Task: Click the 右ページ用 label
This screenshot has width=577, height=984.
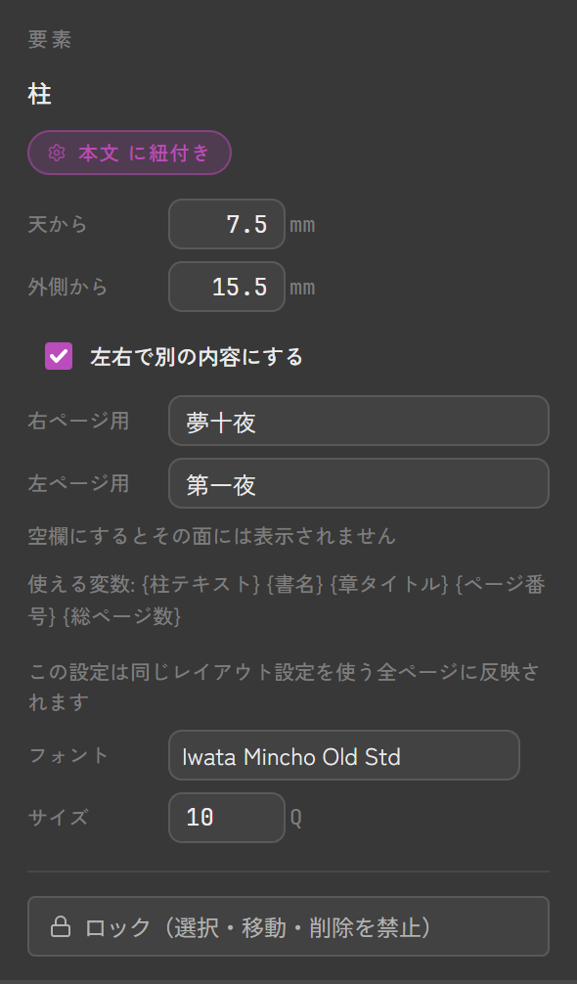Action: coord(78,421)
